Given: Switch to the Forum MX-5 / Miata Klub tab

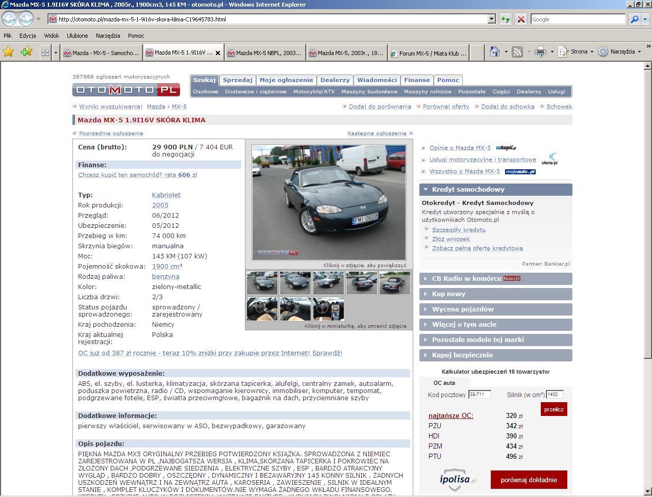Looking at the screenshot, I should point(429,53).
